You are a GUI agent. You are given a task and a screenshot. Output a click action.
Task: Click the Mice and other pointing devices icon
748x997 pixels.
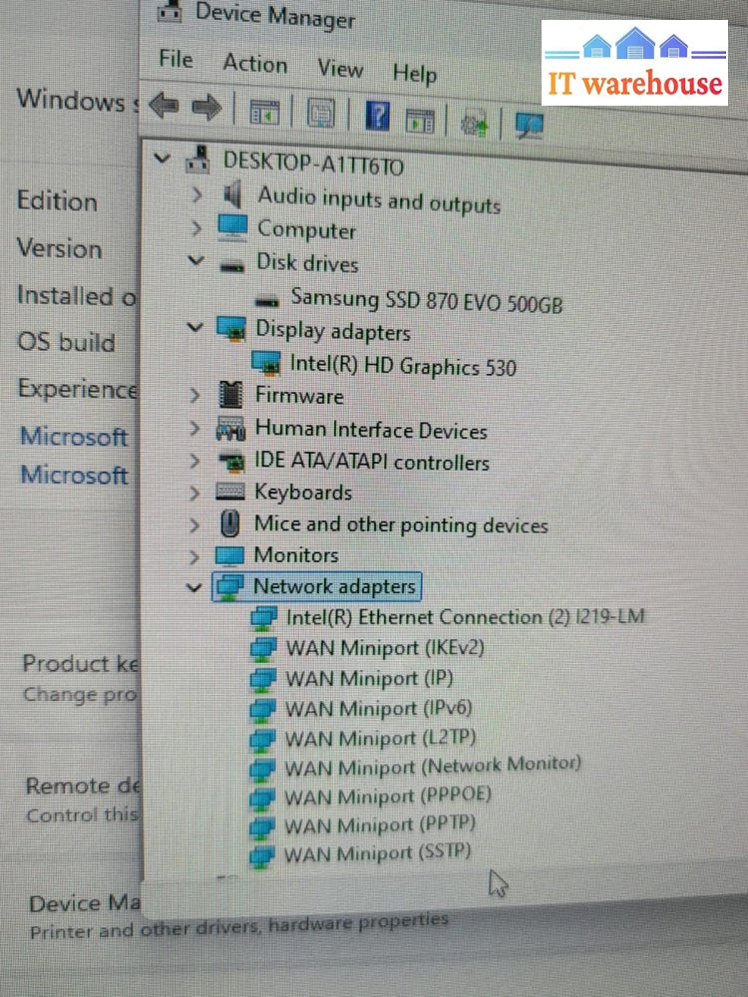click(x=229, y=523)
